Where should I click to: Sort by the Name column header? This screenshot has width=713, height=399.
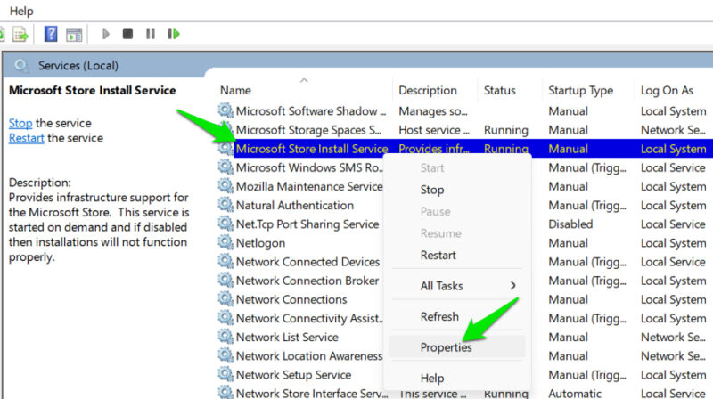click(235, 91)
